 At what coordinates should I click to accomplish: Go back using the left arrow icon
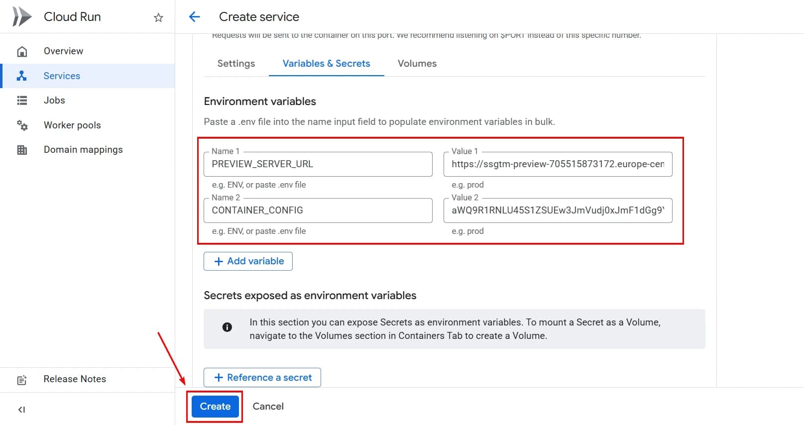[x=194, y=17]
